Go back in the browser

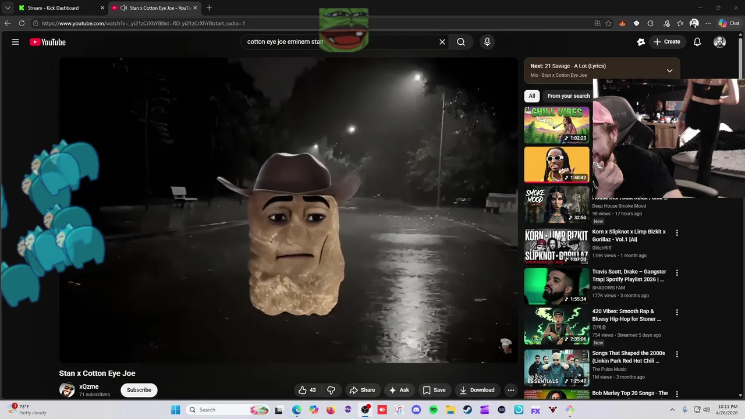pos(8,23)
